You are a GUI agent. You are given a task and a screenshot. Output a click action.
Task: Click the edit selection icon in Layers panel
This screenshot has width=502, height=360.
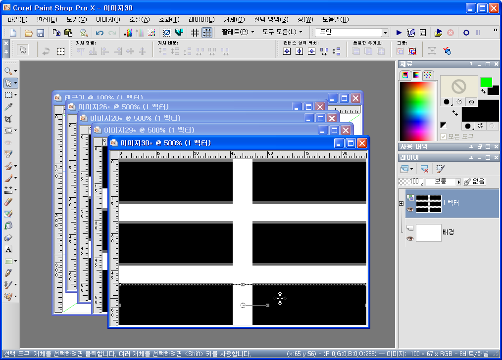pos(440,169)
